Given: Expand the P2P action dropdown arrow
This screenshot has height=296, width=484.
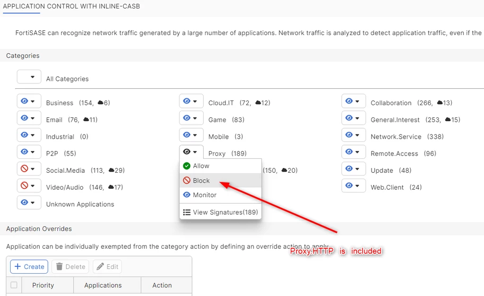Looking at the screenshot, I should click(33, 151).
